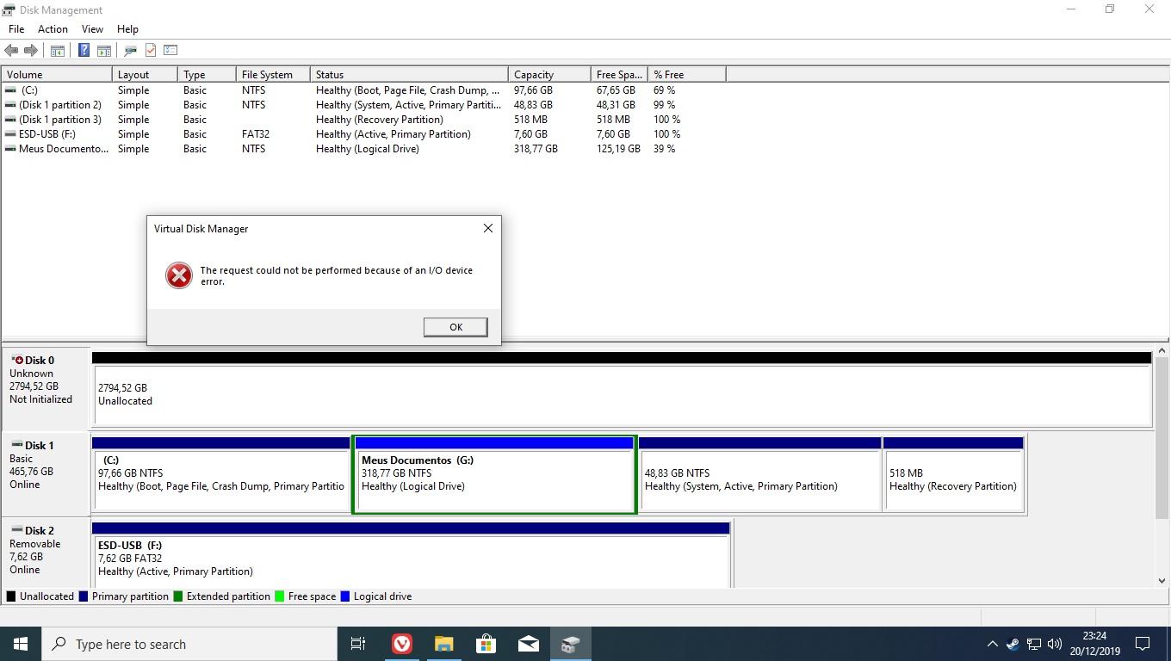Open the File menu
The image size is (1171, 661).
(16, 28)
